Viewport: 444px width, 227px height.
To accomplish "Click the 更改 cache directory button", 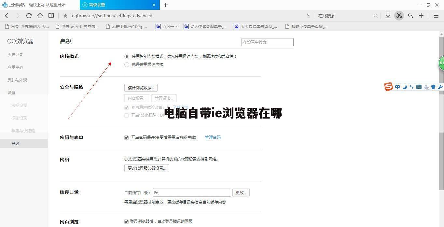I will click(241, 192).
